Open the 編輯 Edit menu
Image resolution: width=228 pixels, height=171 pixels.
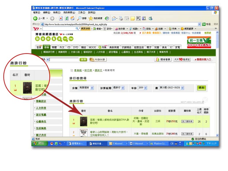tap(46, 13)
